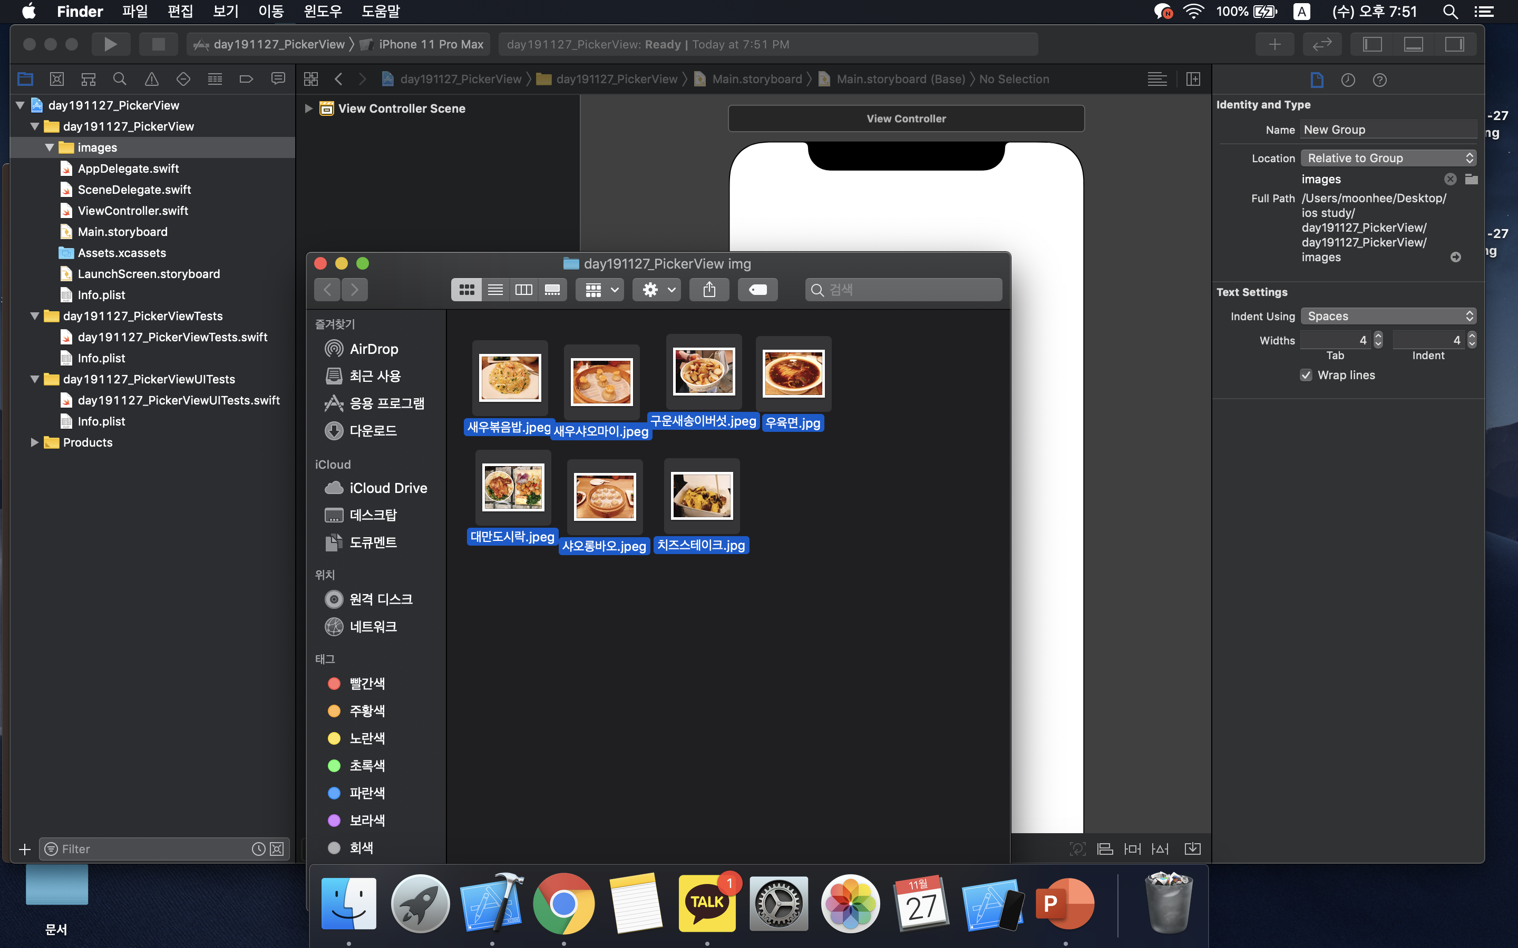Image resolution: width=1518 pixels, height=948 pixels.
Task: Click the Finder Share button icon
Action: click(709, 289)
